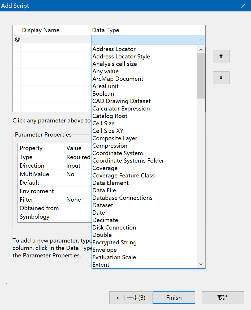
Task: Close the Add Script dialog
Action: (243, 6)
